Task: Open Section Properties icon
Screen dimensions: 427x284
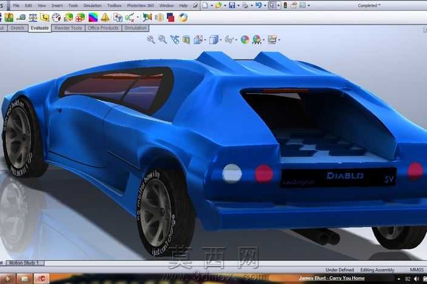Action: [45, 18]
